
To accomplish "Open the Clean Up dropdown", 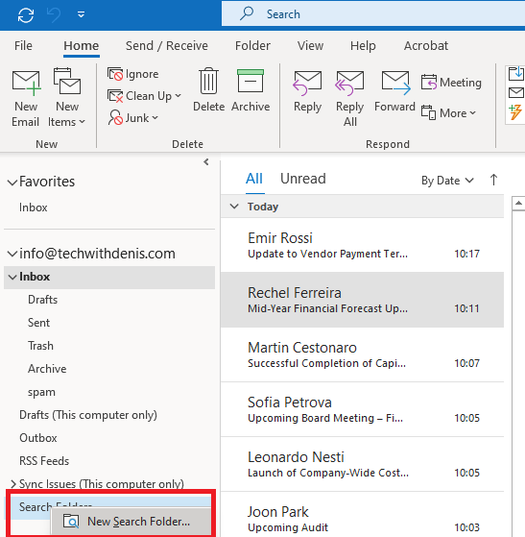I will pos(144,96).
